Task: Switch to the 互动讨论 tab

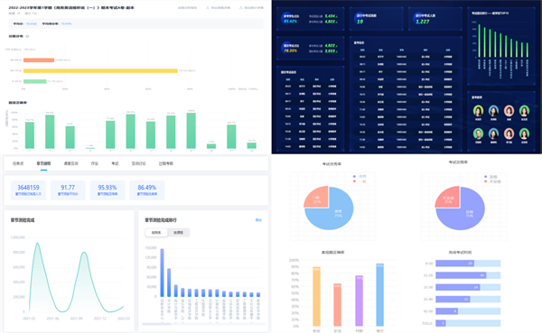Action: tap(138, 163)
